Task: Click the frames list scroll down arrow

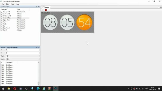Action: pyautogui.click(x=38, y=85)
